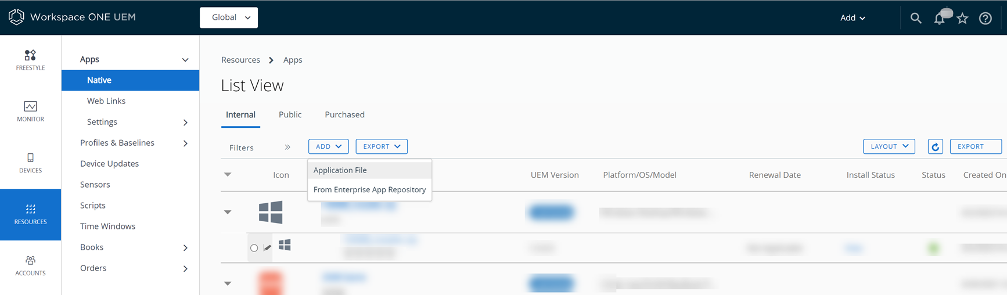Sort by Renewal Date column header

pos(775,175)
